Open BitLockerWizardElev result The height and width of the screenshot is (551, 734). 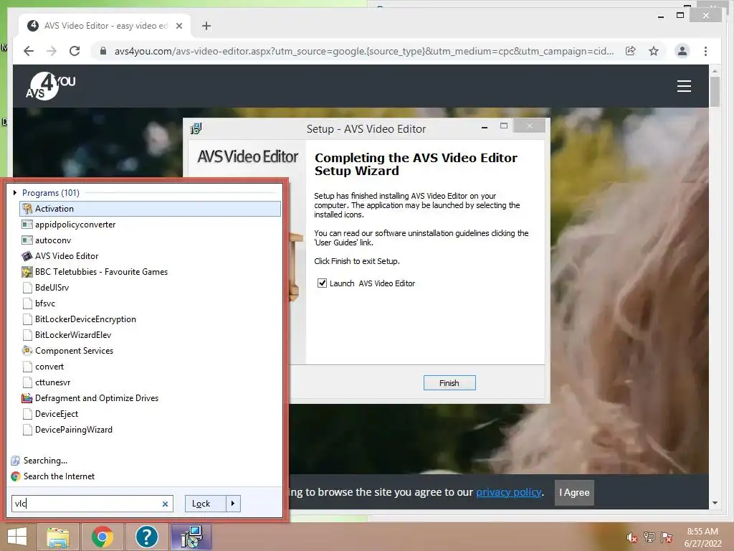point(150,335)
